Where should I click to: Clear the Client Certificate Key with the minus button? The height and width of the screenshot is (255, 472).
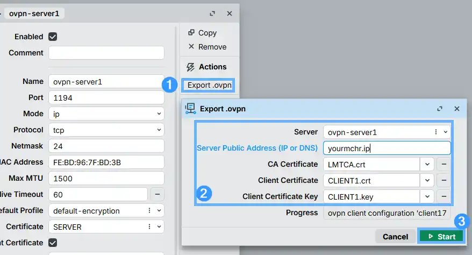[x=444, y=196]
